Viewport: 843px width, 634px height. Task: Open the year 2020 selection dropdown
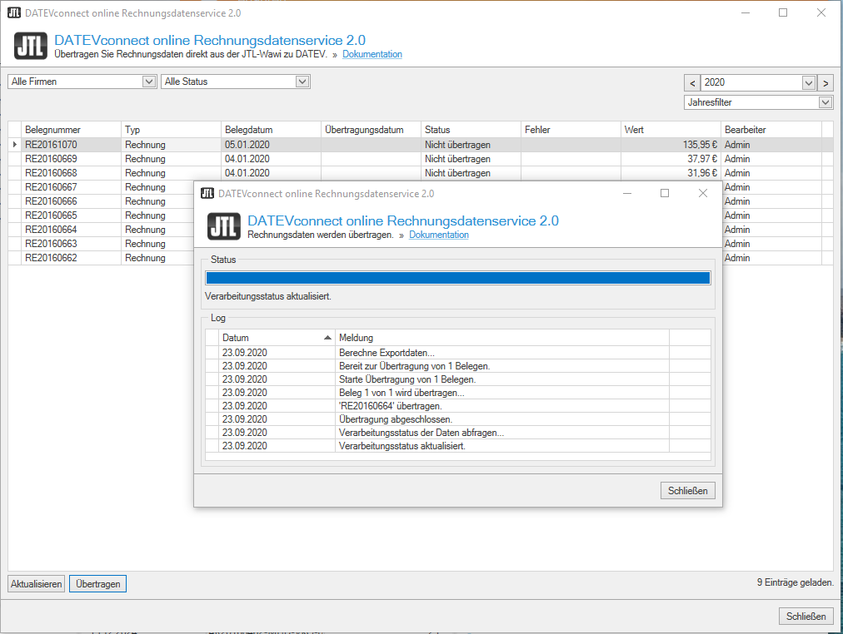[x=807, y=82]
